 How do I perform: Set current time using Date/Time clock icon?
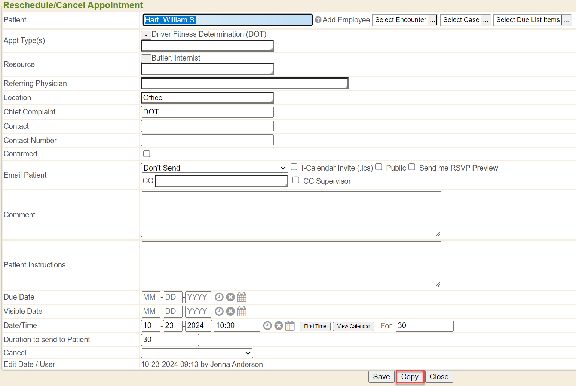pos(267,326)
